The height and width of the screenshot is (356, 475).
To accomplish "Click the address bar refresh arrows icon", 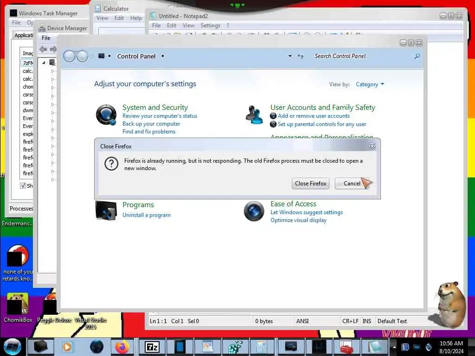I will [x=300, y=56].
